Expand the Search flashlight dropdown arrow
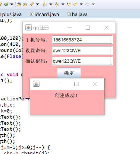Screen dimensions: 140x154 (37, 4)
